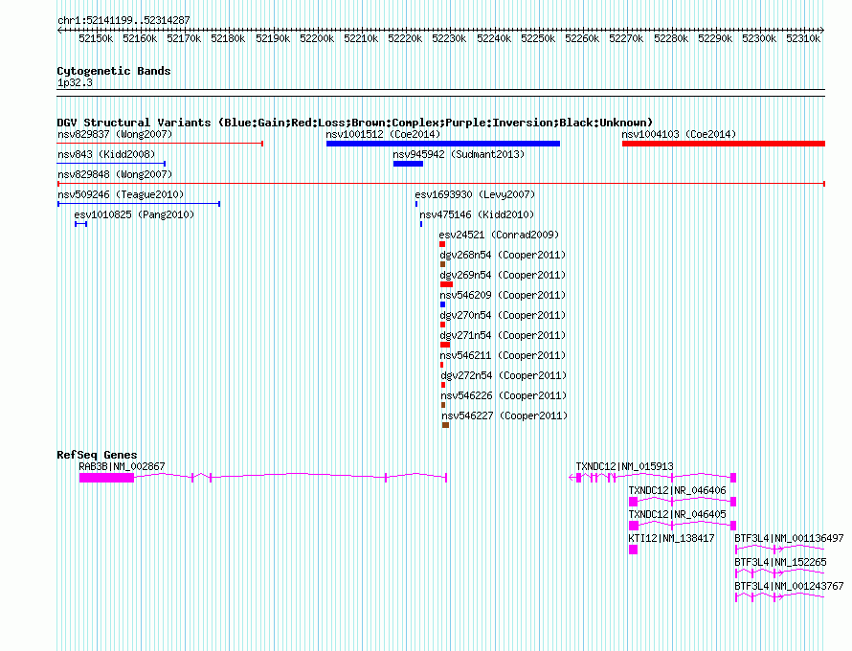Select the nsv1004103 red loss variant bar
Image resolution: width=852 pixels, height=651 pixels.
(723, 144)
